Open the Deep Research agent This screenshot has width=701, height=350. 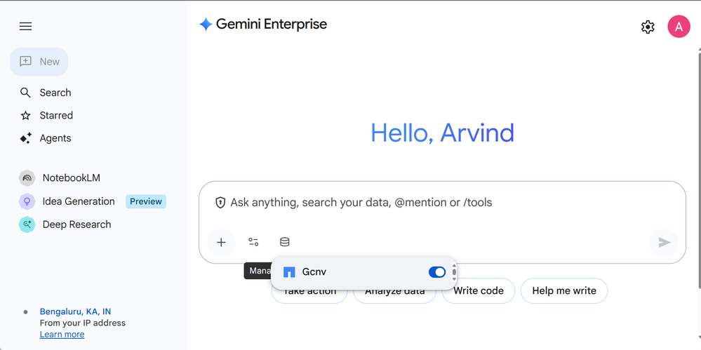76,224
